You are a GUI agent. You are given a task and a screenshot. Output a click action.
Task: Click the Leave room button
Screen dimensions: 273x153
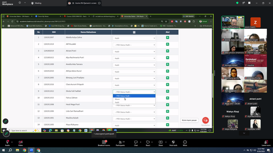point(266,143)
